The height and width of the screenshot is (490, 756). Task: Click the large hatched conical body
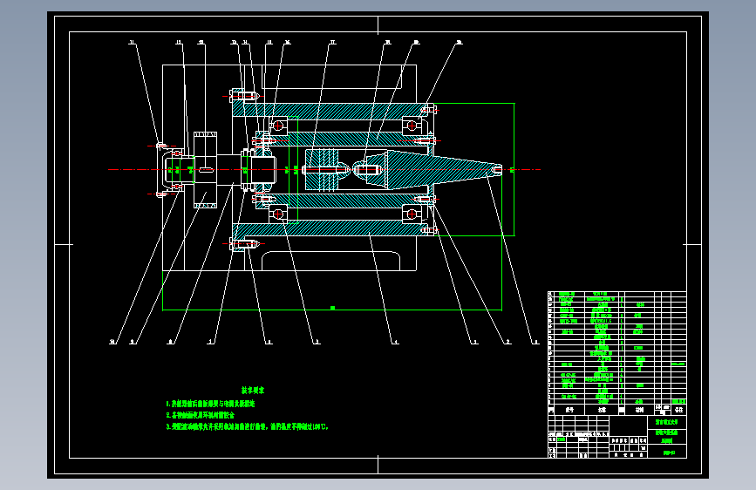coord(434,170)
